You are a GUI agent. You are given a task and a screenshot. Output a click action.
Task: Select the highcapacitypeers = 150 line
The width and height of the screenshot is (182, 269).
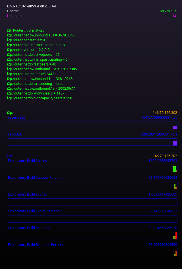tap(39, 98)
